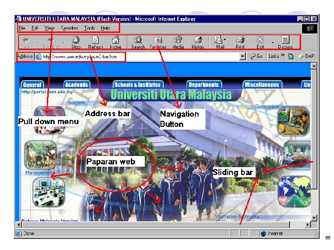The image size is (334, 250).
Task: Select the Miscellaneous tab on webpage
Action: pyautogui.click(x=262, y=85)
